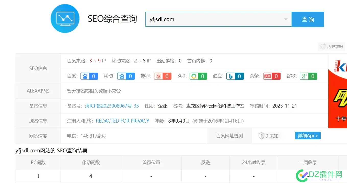Click the REDACTED FOR PRIVACY registrant link
347x186 pixels.
pos(122,121)
